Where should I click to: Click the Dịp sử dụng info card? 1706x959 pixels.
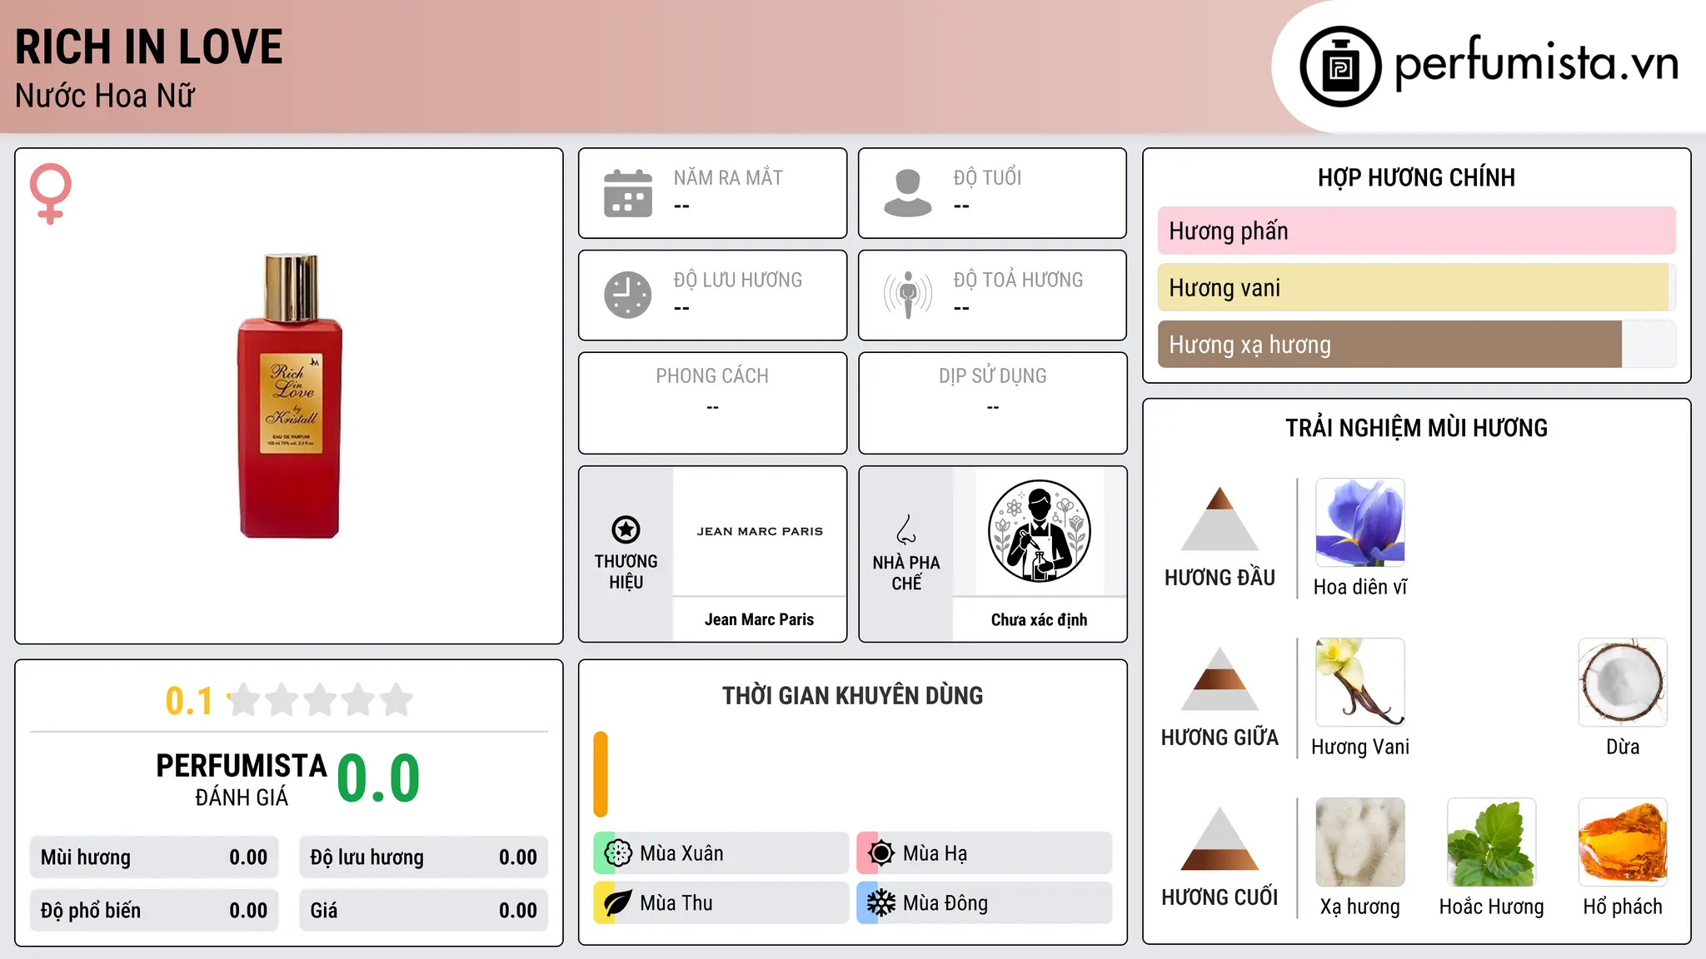click(x=992, y=403)
